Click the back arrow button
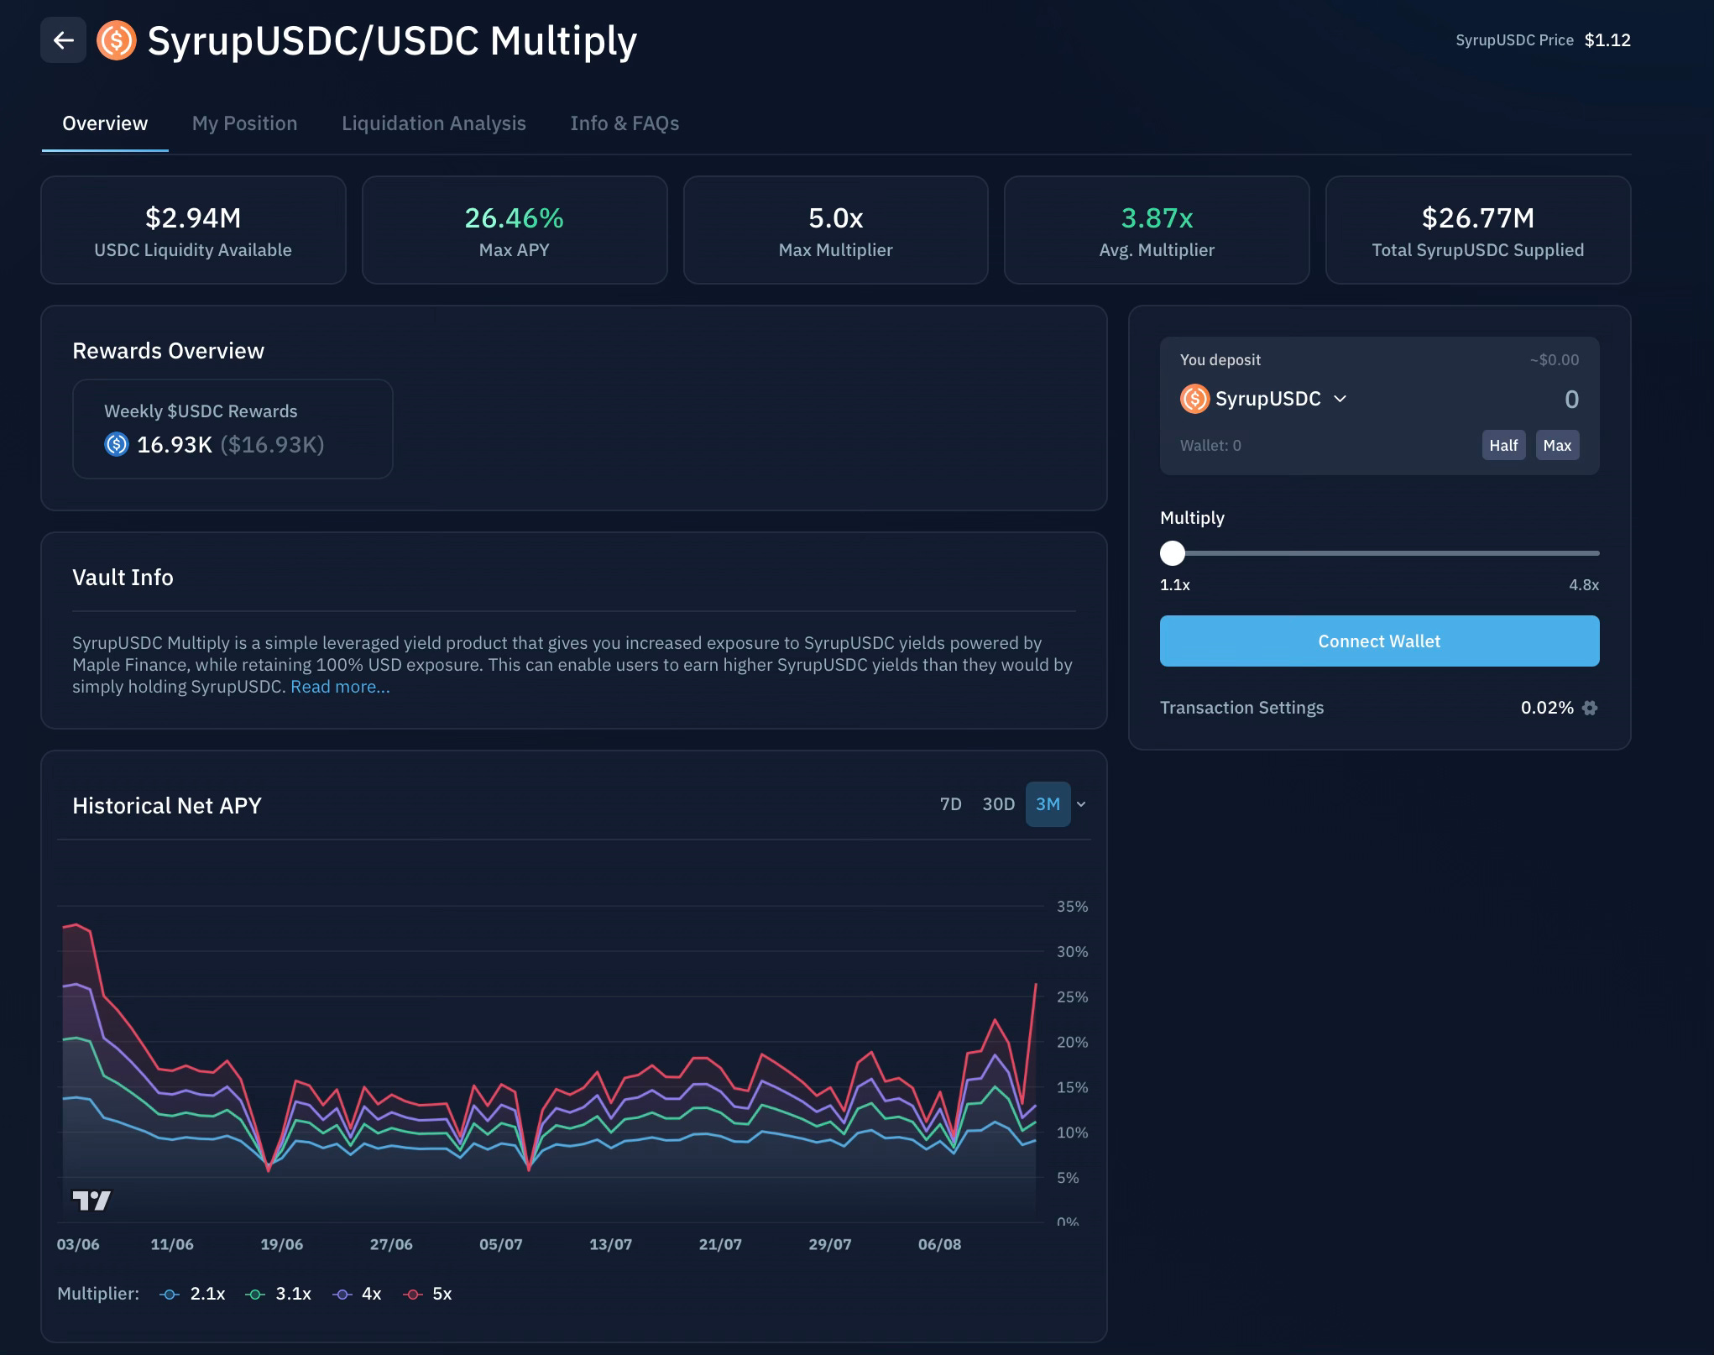 coord(63,40)
